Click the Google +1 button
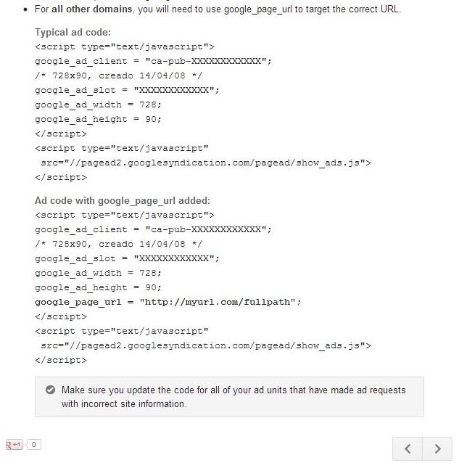Image resolution: width=467 pixels, height=476 pixels. click(x=15, y=445)
